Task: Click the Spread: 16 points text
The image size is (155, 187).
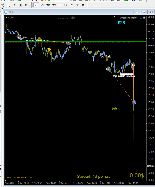Action: tap(93, 177)
